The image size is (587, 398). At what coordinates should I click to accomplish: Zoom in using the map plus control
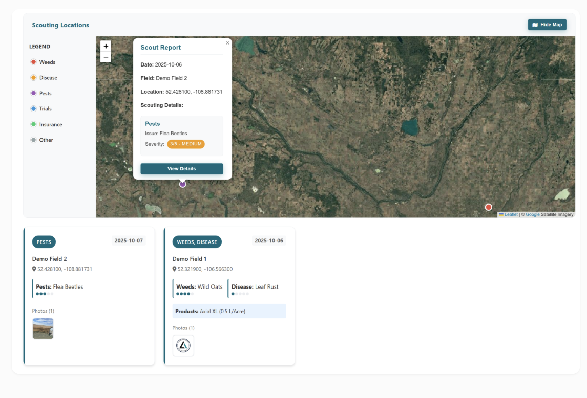pyautogui.click(x=106, y=46)
